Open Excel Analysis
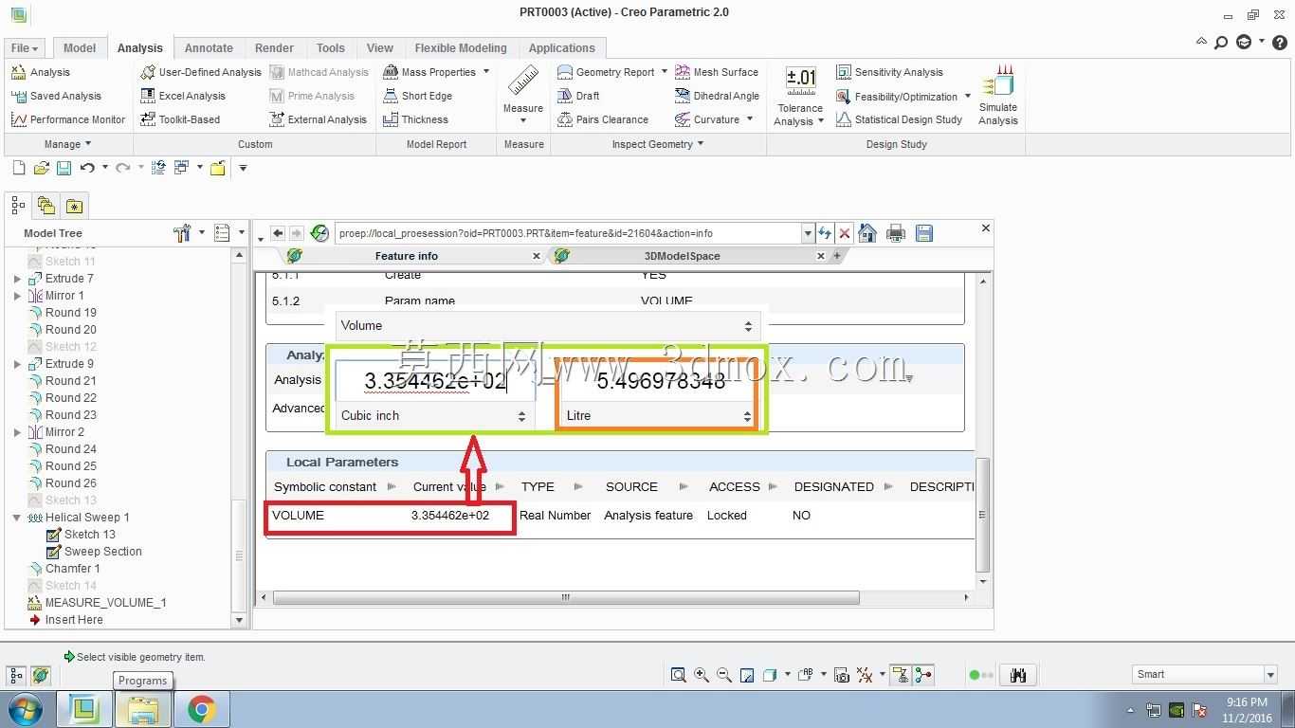Image resolution: width=1295 pixels, height=728 pixels. coord(183,96)
